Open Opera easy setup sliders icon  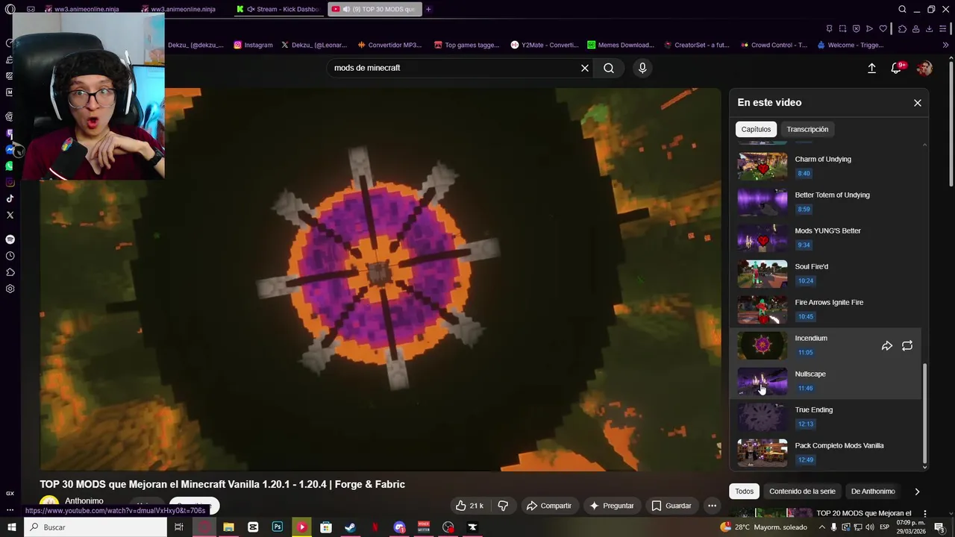944,29
